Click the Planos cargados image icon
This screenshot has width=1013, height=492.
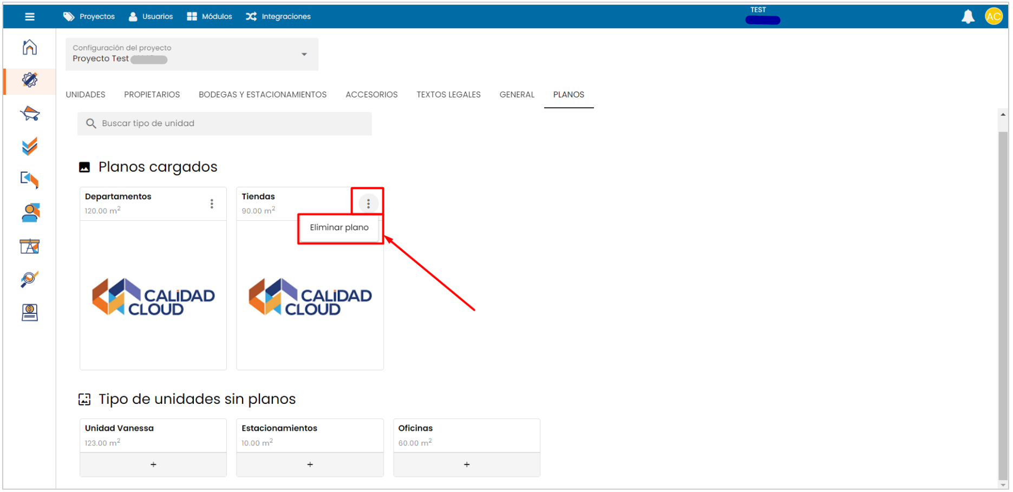click(x=84, y=167)
